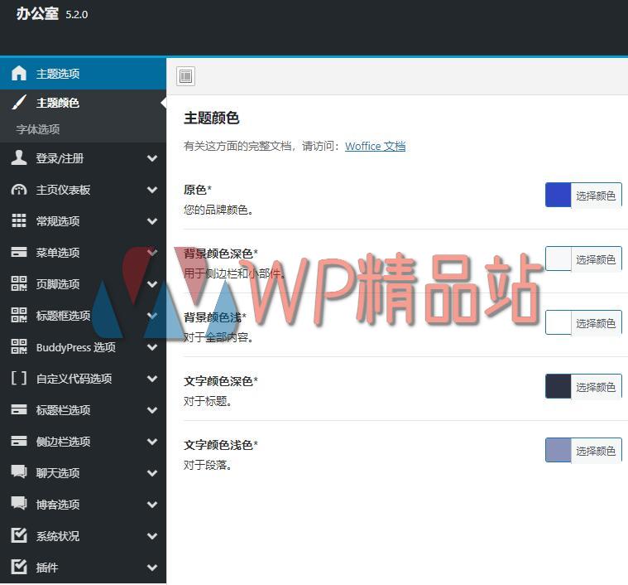
Task: Expand the 常规选项 section chevron
Action: 152,221
